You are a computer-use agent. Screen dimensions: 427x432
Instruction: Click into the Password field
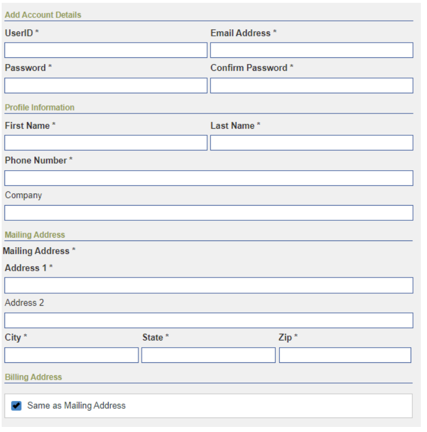[x=106, y=85]
